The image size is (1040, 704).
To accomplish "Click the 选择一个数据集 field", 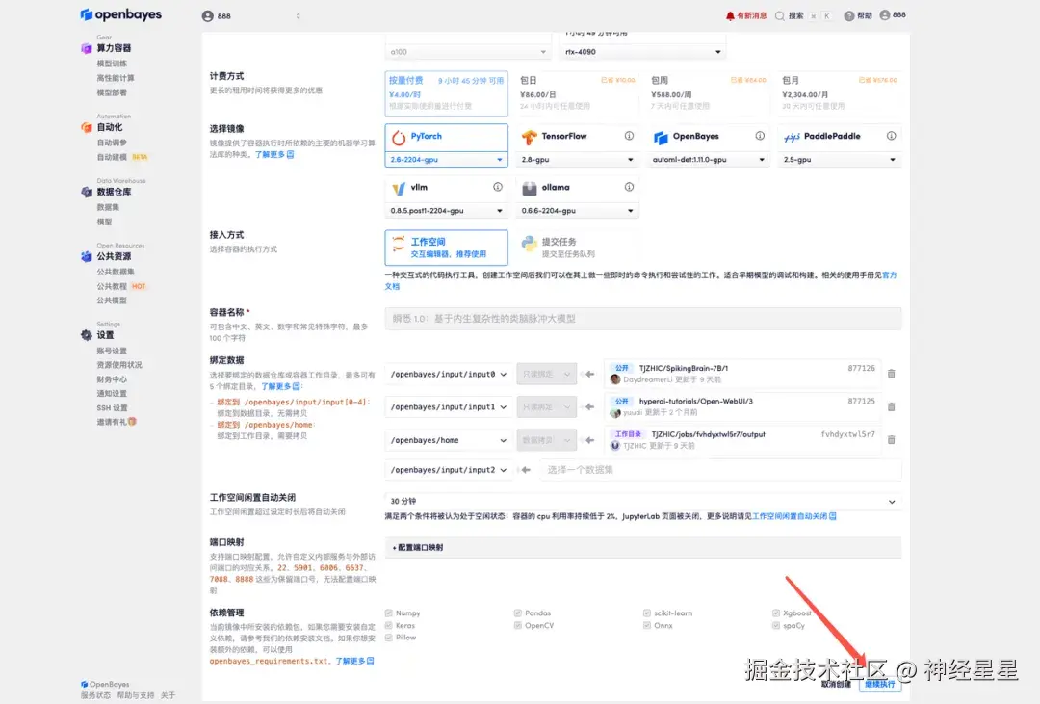I will click(x=720, y=470).
